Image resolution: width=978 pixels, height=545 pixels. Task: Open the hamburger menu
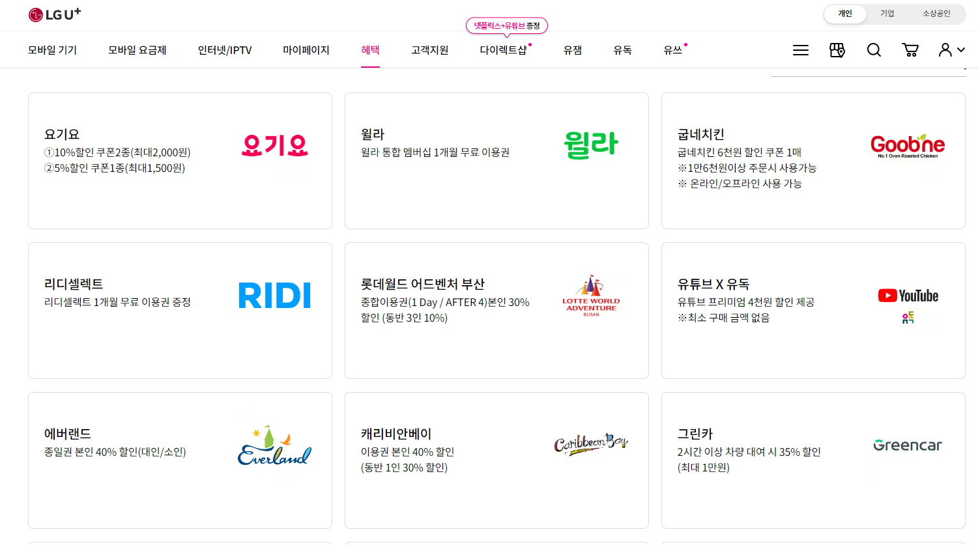click(x=800, y=49)
